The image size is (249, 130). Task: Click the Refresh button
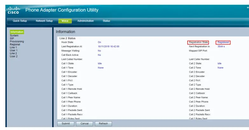pyautogui.click(x=103, y=124)
